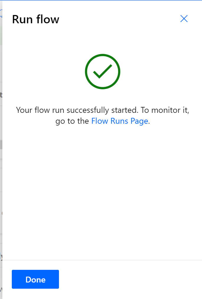Click the blue Done button

(35, 279)
